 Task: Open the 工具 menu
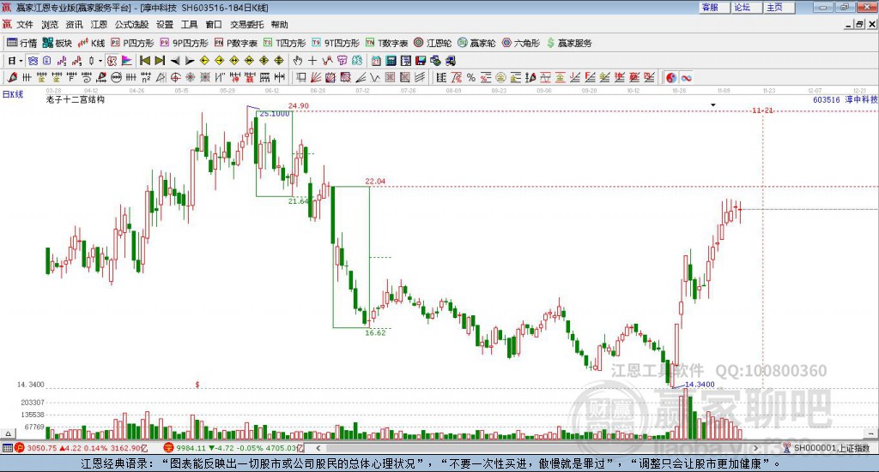coord(190,25)
